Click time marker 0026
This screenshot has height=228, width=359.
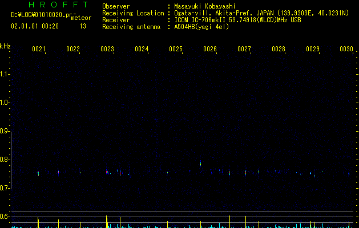(x=210, y=48)
